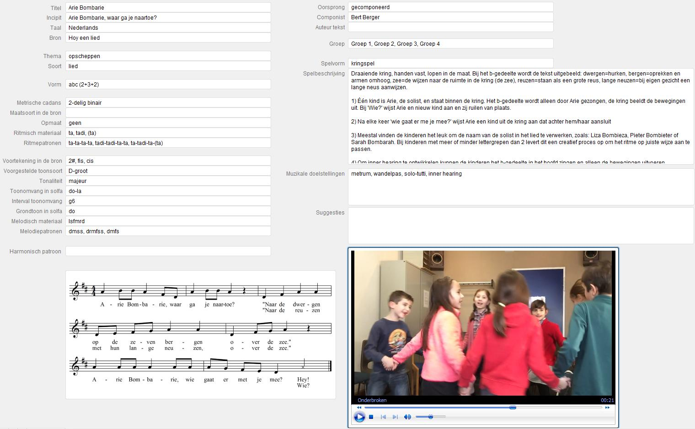Image resolution: width=695 pixels, height=429 pixels.
Task: Click the fast forward arrows right of seek bar
Action: (x=607, y=408)
